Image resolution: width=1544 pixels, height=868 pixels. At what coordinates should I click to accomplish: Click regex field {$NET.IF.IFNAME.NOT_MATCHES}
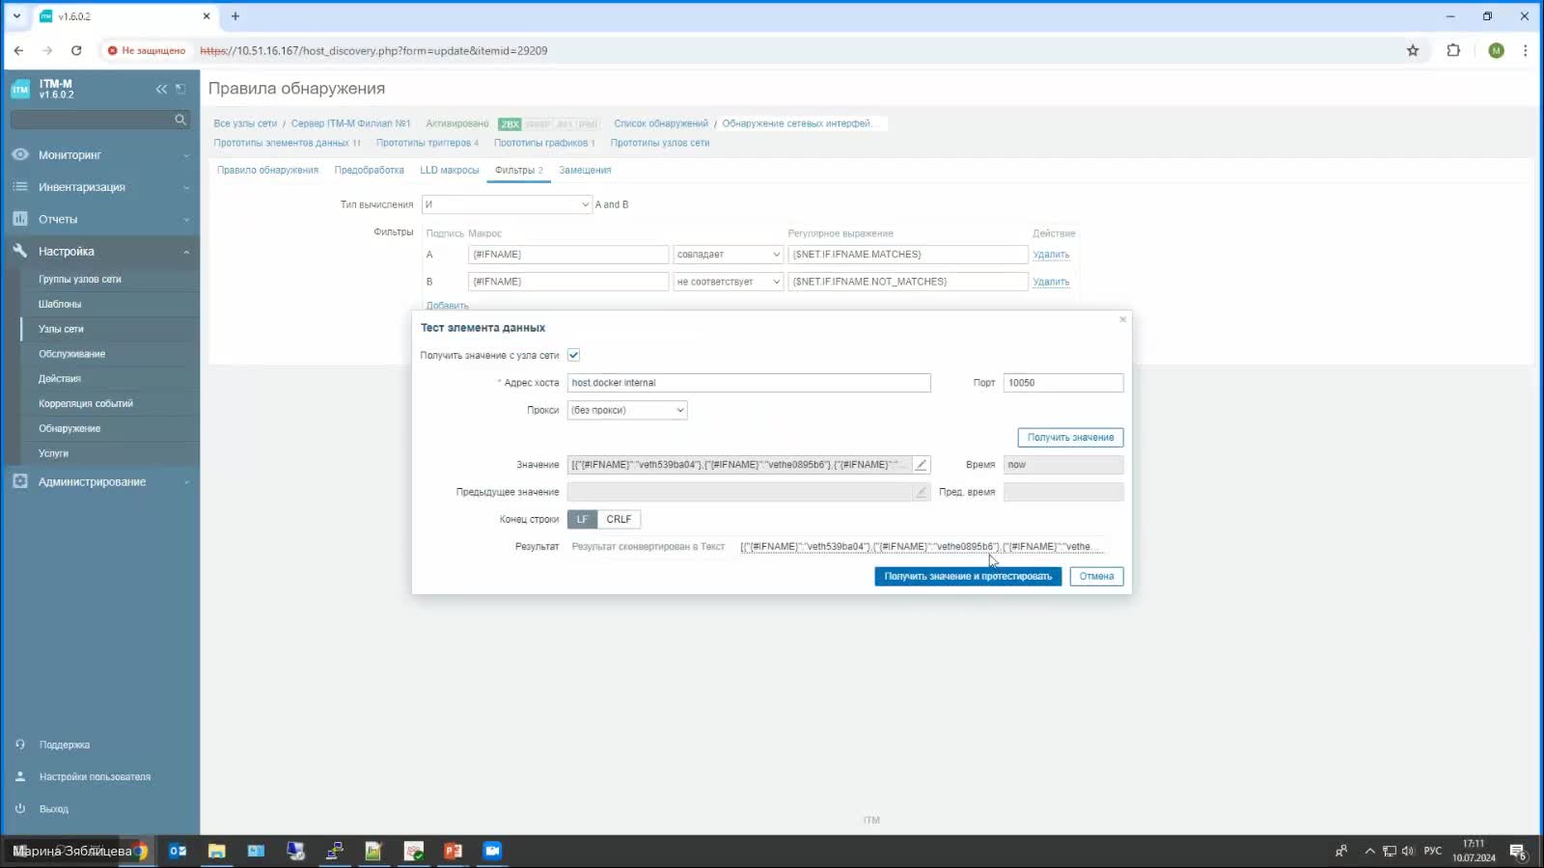pyautogui.click(x=908, y=282)
